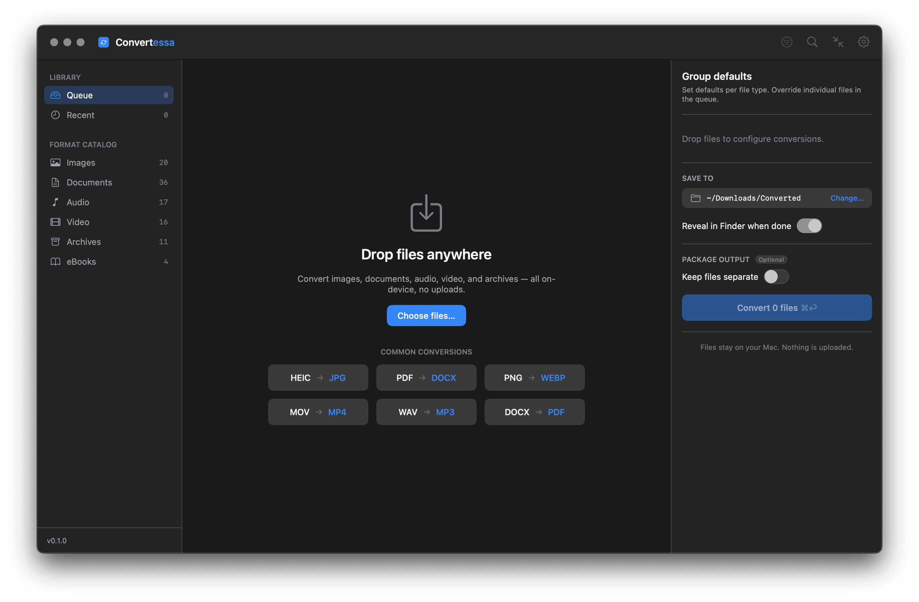Click the Documents page icon
Screen dimensions: 919x602
coord(55,182)
